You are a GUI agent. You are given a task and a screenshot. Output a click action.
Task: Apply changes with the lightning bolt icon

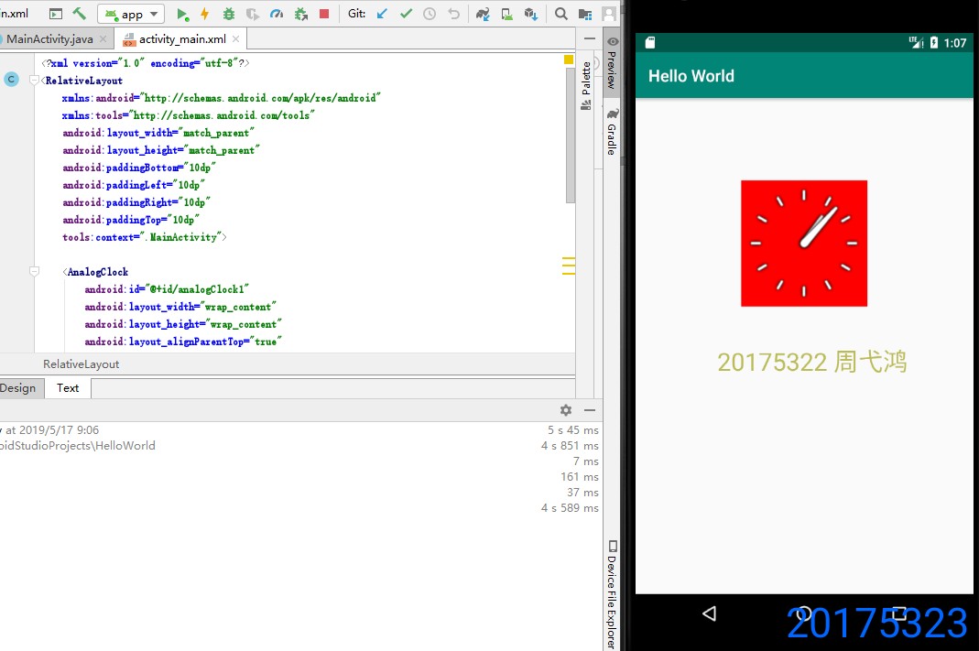[x=204, y=14]
